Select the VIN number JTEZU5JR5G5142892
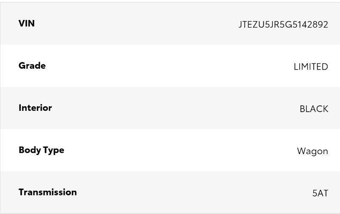The image size is (340, 214). (x=283, y=25)
